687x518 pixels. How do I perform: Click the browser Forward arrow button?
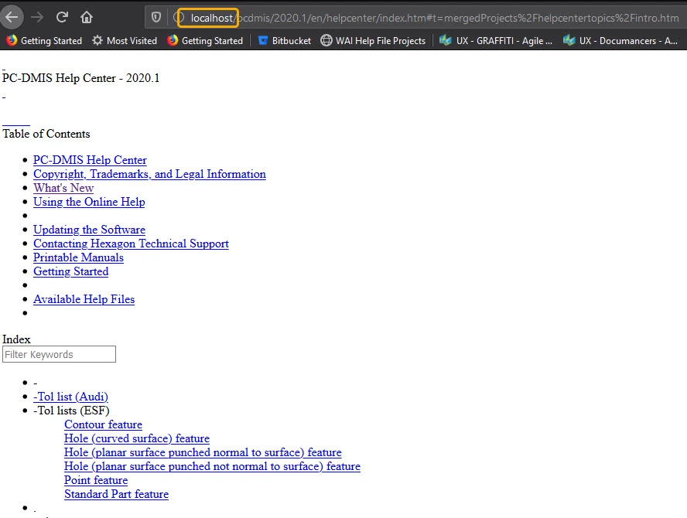click(37, 17)
